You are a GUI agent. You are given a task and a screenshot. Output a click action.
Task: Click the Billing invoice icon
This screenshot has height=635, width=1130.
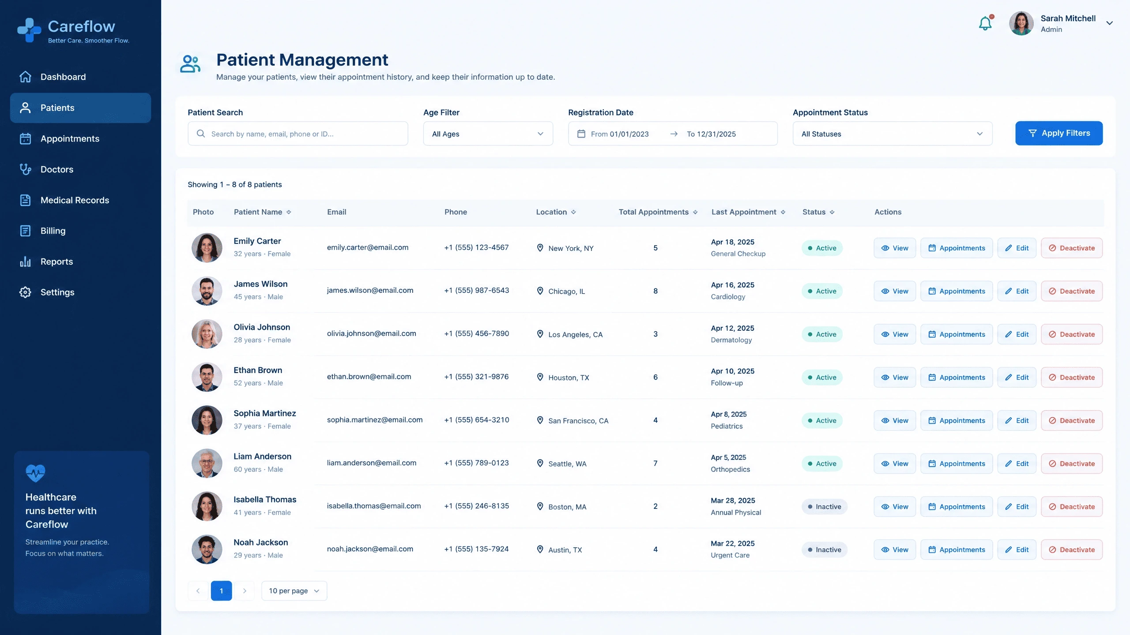pos(26,231)
